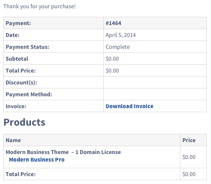Select the Discount(s) label
Screen dimensions: 211x184
[x=21, y=82]
